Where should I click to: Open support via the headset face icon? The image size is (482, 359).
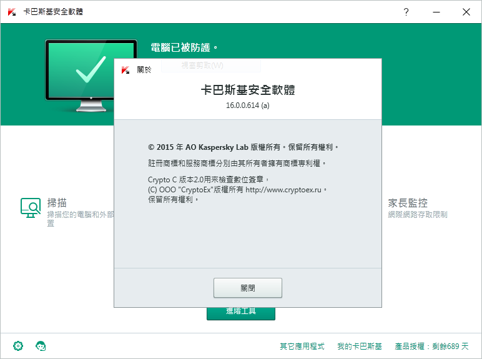click(41, 346)
